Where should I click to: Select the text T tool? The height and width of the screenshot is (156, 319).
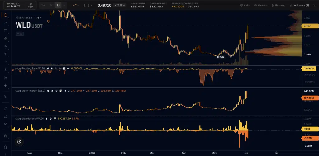[6, 54]
